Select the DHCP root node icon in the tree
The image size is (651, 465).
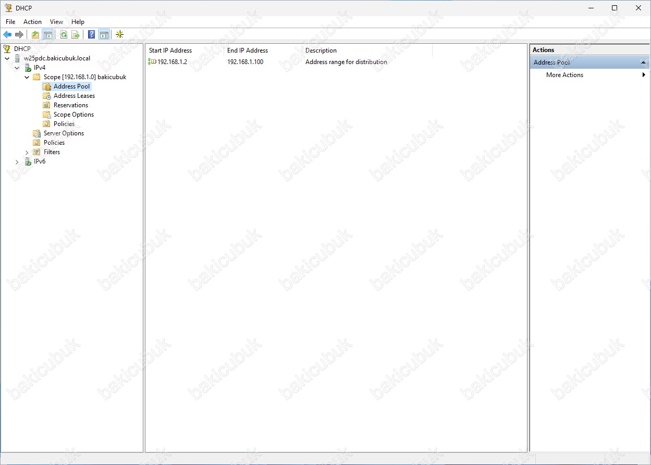[7, 49]
